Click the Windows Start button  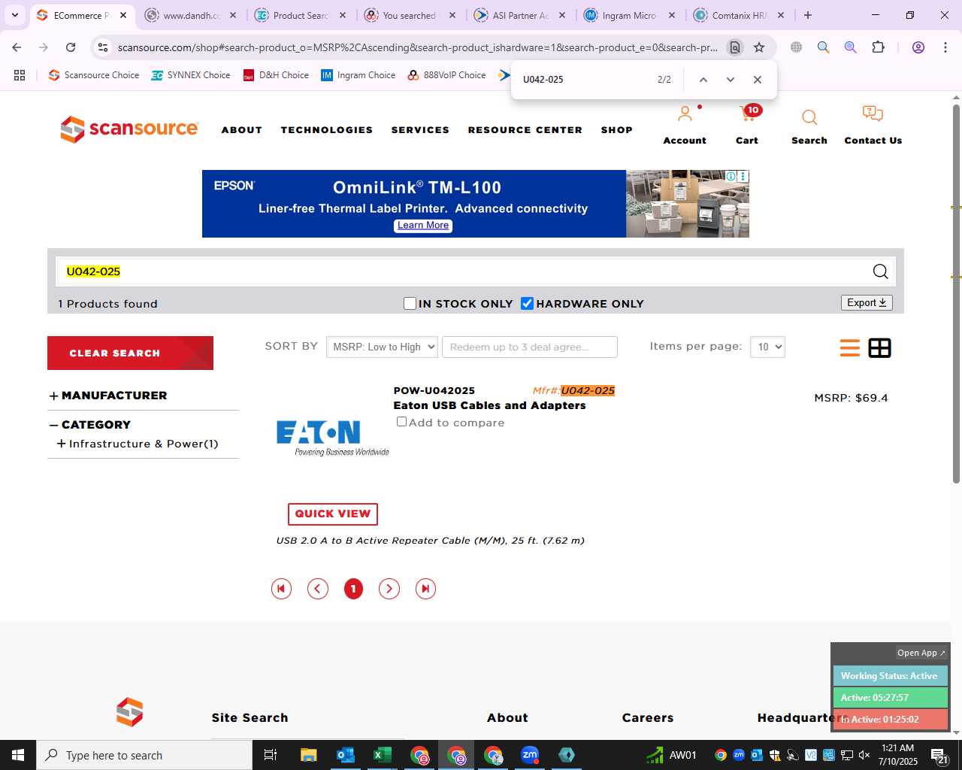(x=18, y=755)
